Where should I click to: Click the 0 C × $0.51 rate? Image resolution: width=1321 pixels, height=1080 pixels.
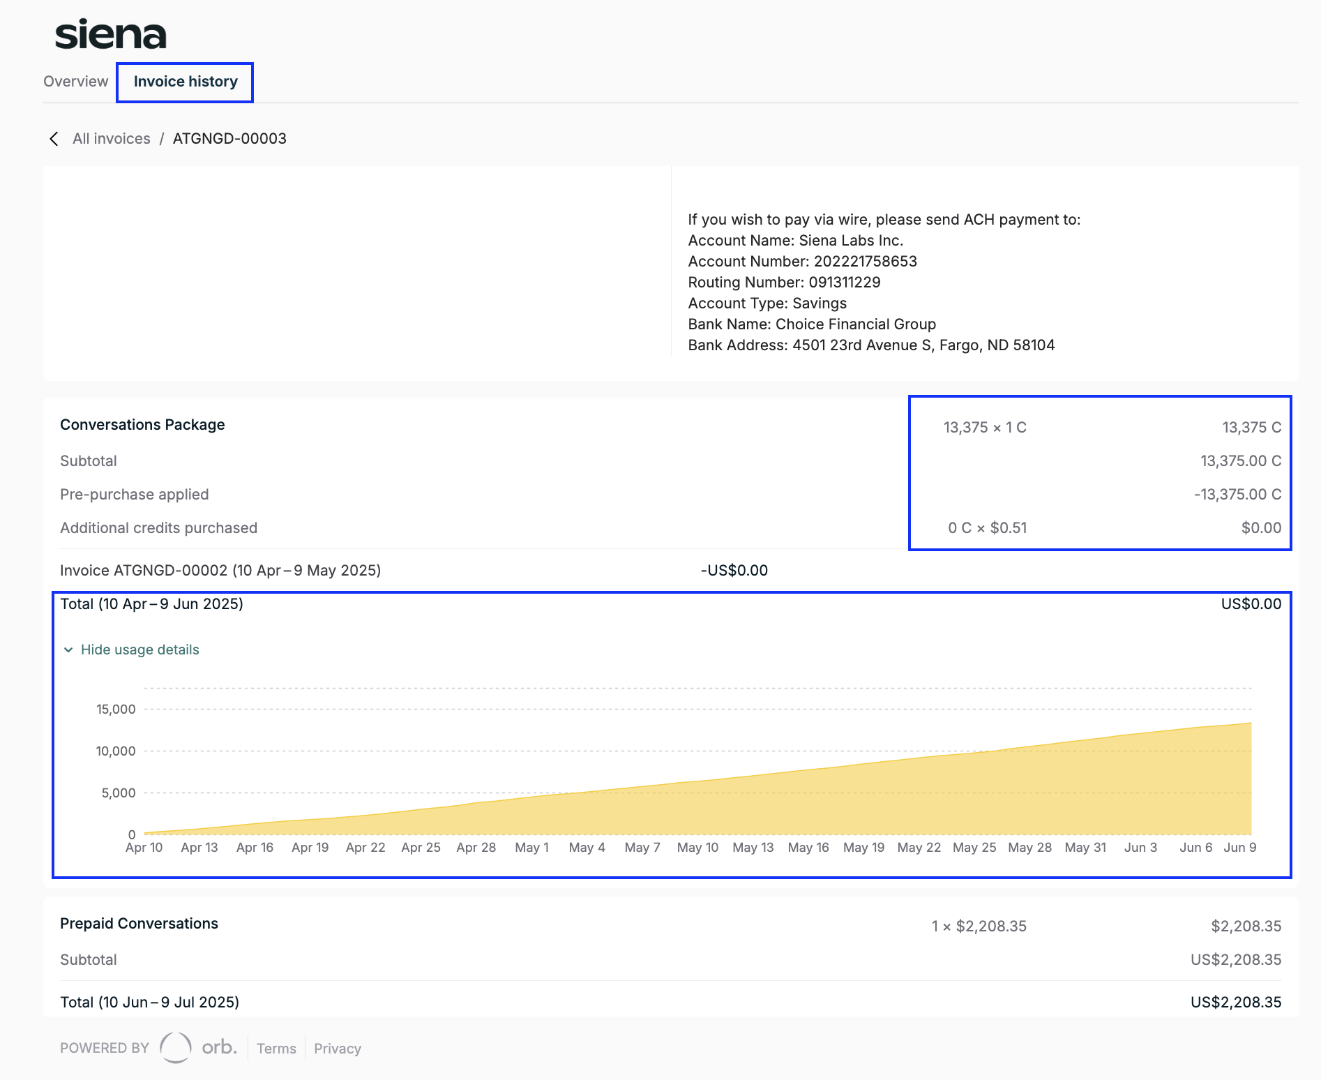click(988, 528)
